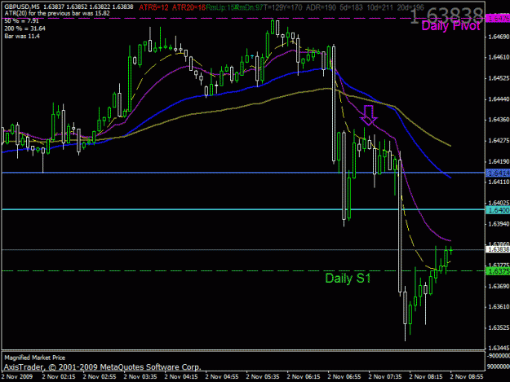The height and width of the screenshot is (382, 510).
Task: Click the '2 Nov 02:15' time label
Action: coord(59,377)
